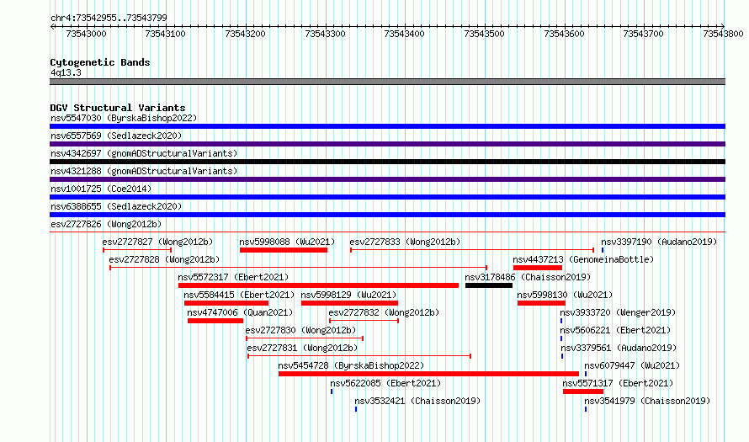
Task: Click the nsv3397190 (Audano2019) label
Action: click(659, 242)
